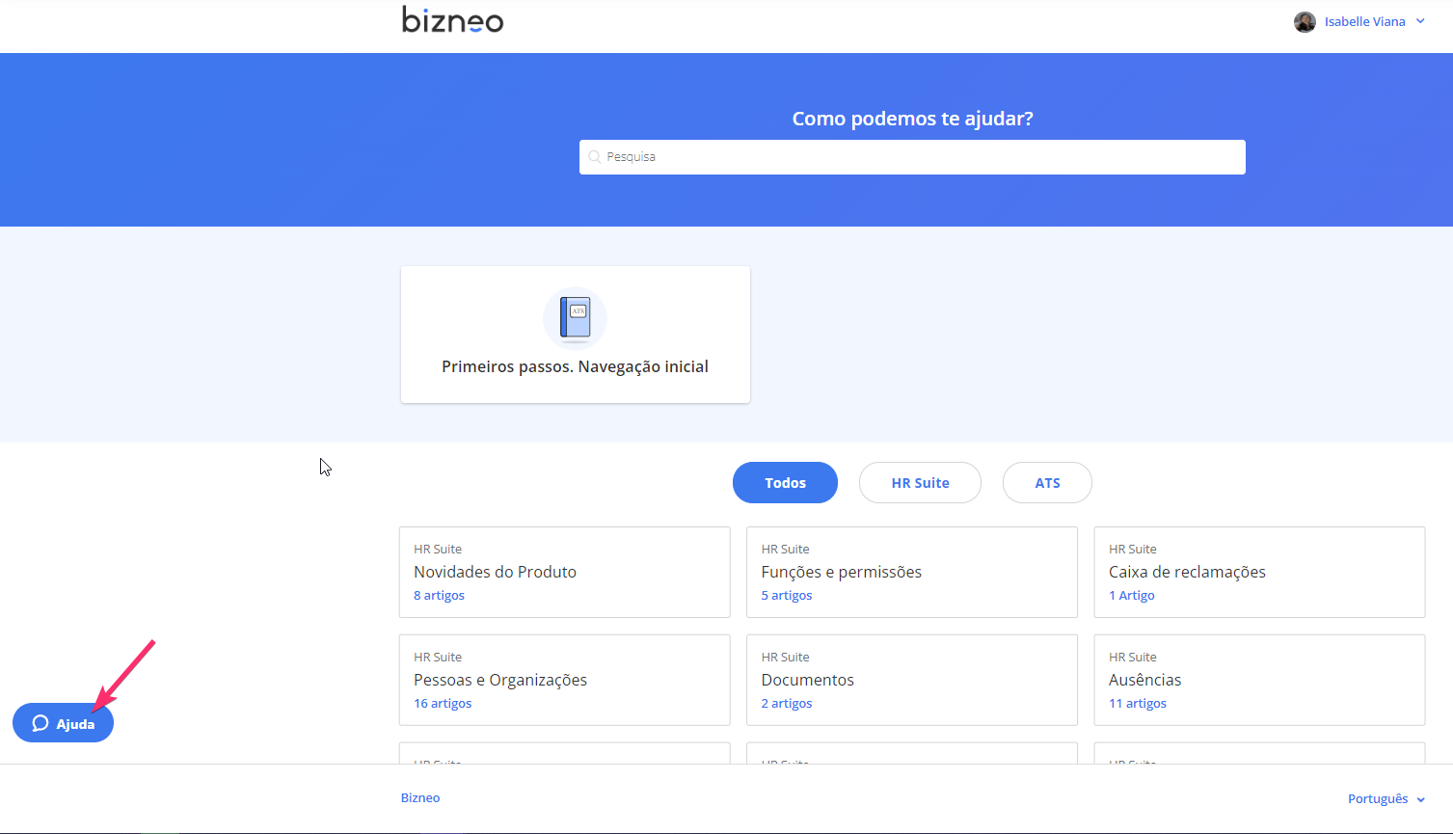The height and width of the screenshot is (834, 1453).
Task: Switch to the ATS filter
Action: click(x=1047, y=483)
